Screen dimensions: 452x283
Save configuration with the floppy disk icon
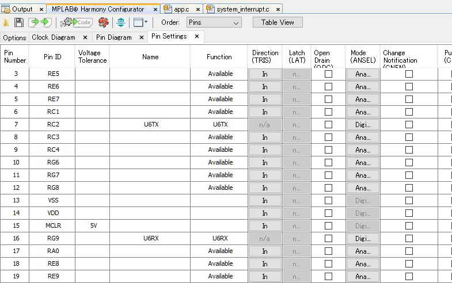click(x=19, y=22)
